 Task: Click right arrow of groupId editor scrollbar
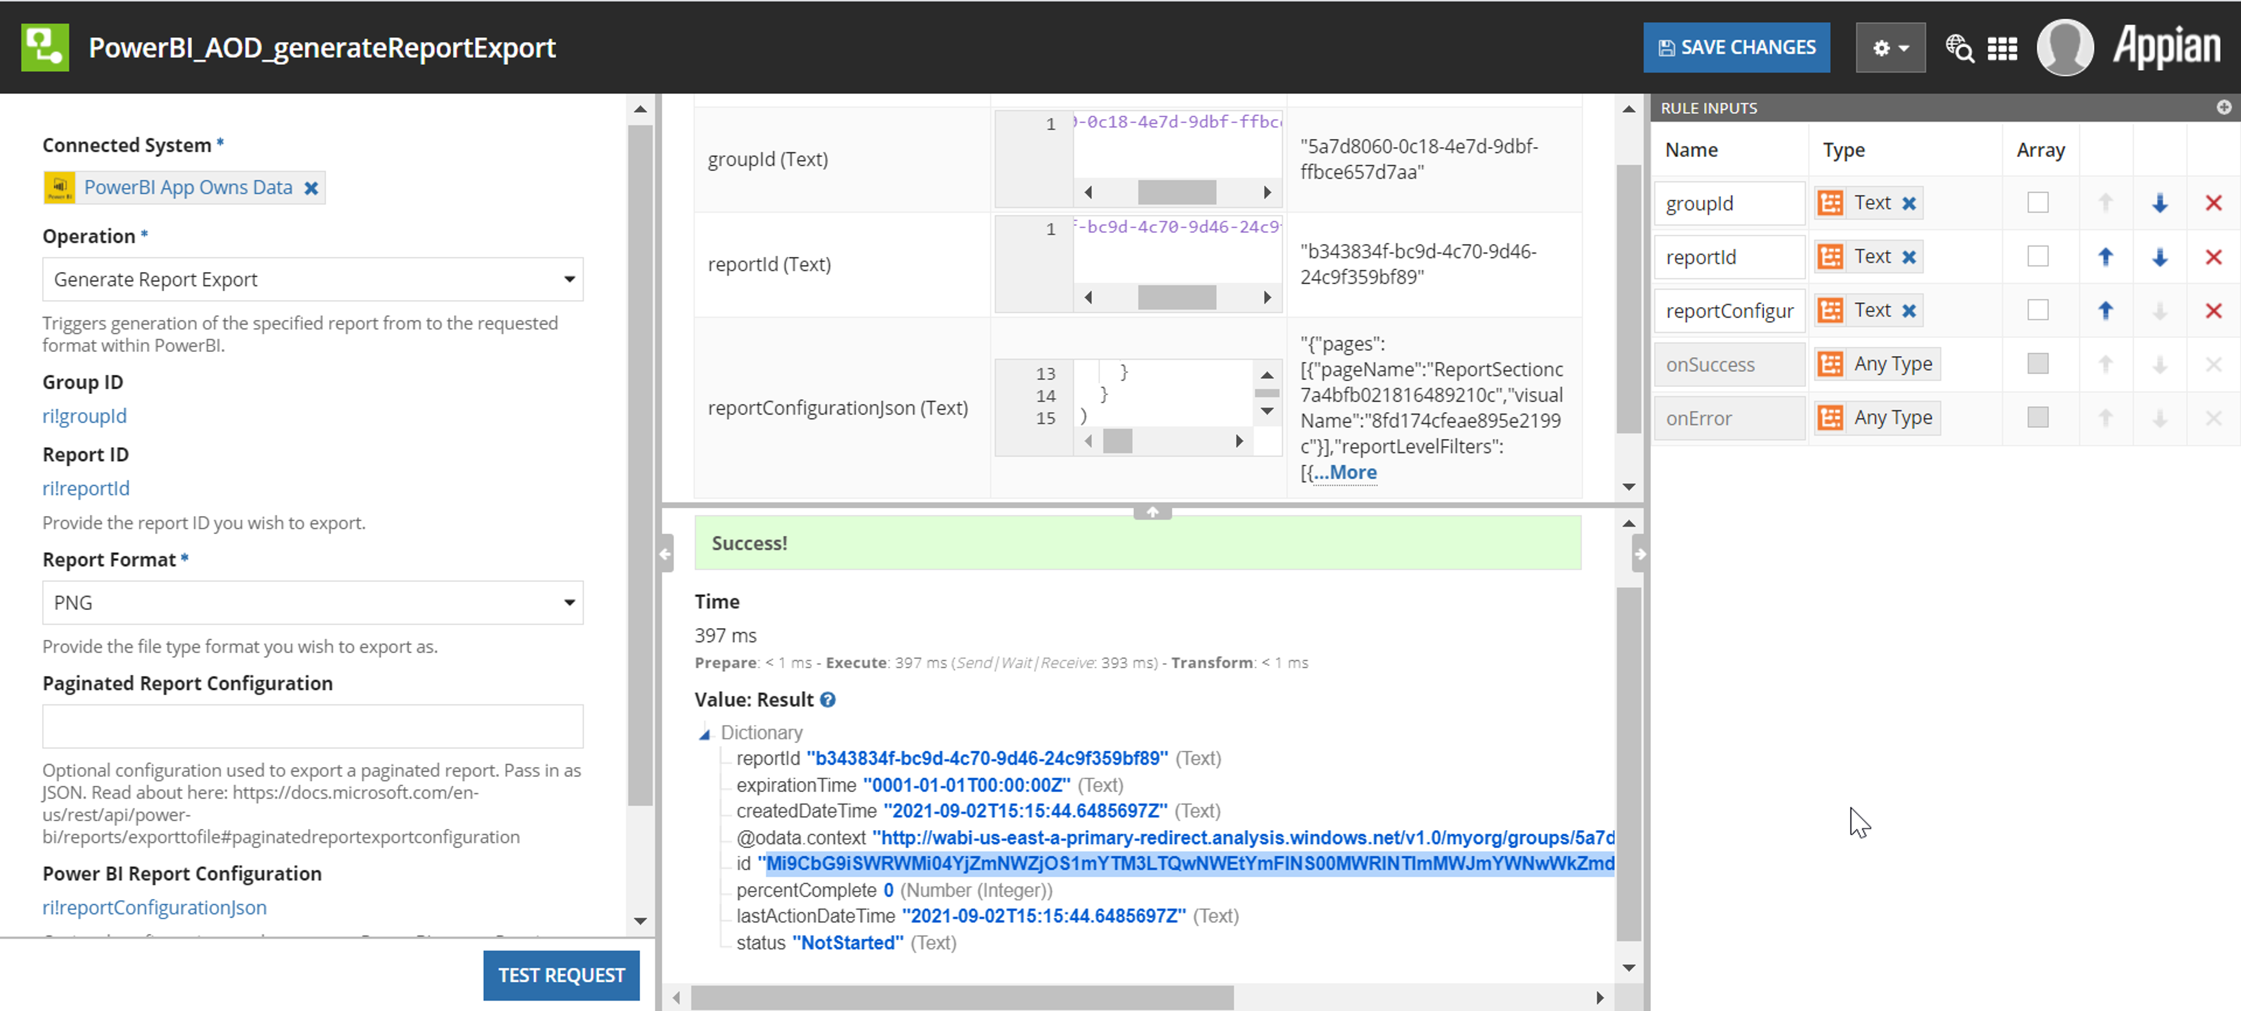click(x=1268, y=191)
